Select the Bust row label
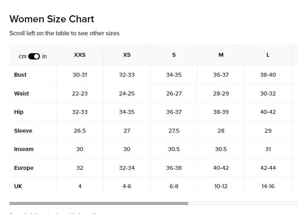This screenshot has width=298, height=214. (20, 75)
